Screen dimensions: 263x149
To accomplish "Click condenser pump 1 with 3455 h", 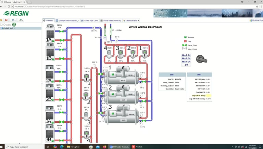I will (86, 78).
